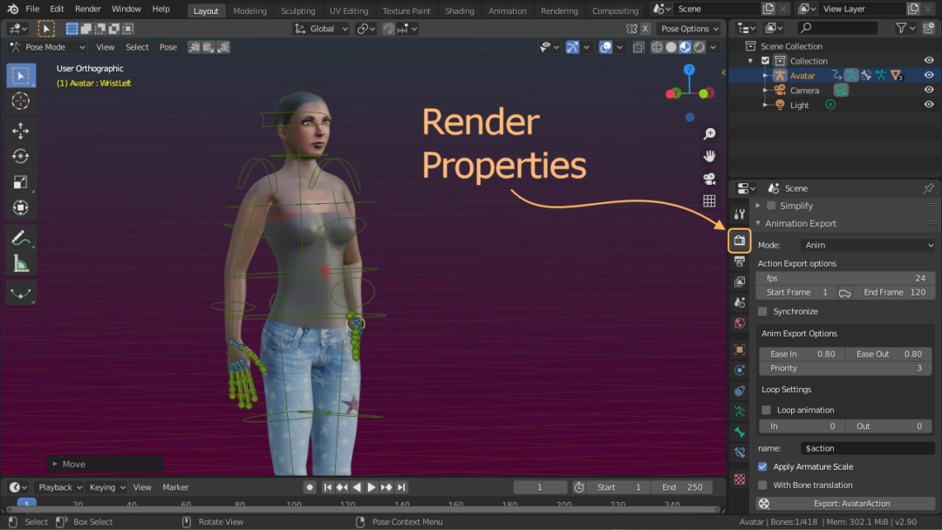942x530 pixels.
Task: Open the Pose Mode dropdown
Action: pos(47,47)
